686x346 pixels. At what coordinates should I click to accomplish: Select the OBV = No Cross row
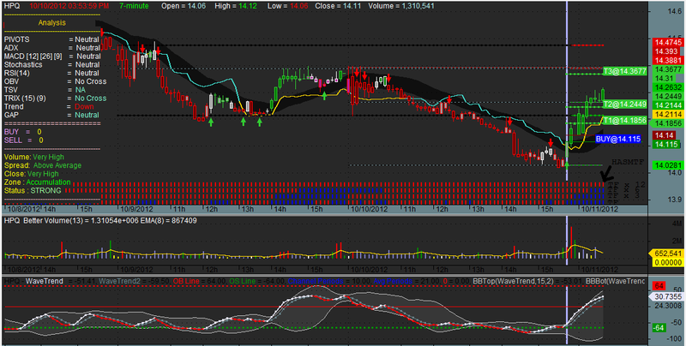tap(55, 81)
